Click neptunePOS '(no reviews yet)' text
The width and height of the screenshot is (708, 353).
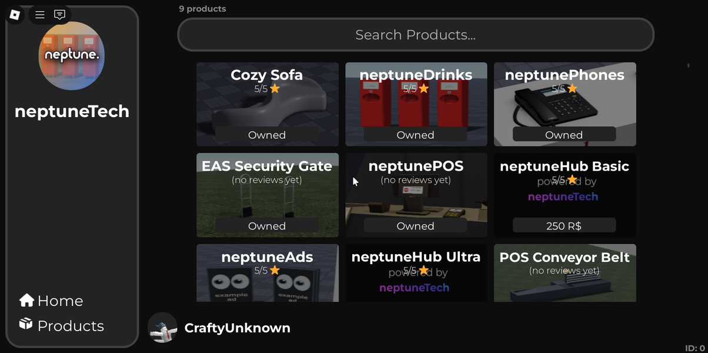(x=416, y=180)
